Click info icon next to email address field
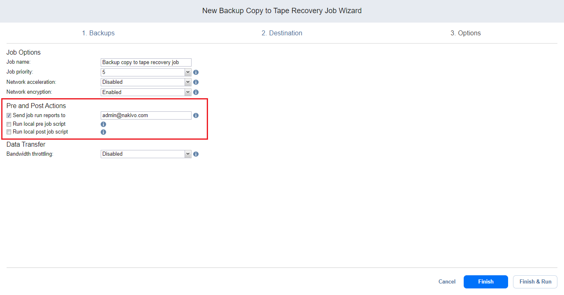Screen dimensions: 564x295 (196, 115)
